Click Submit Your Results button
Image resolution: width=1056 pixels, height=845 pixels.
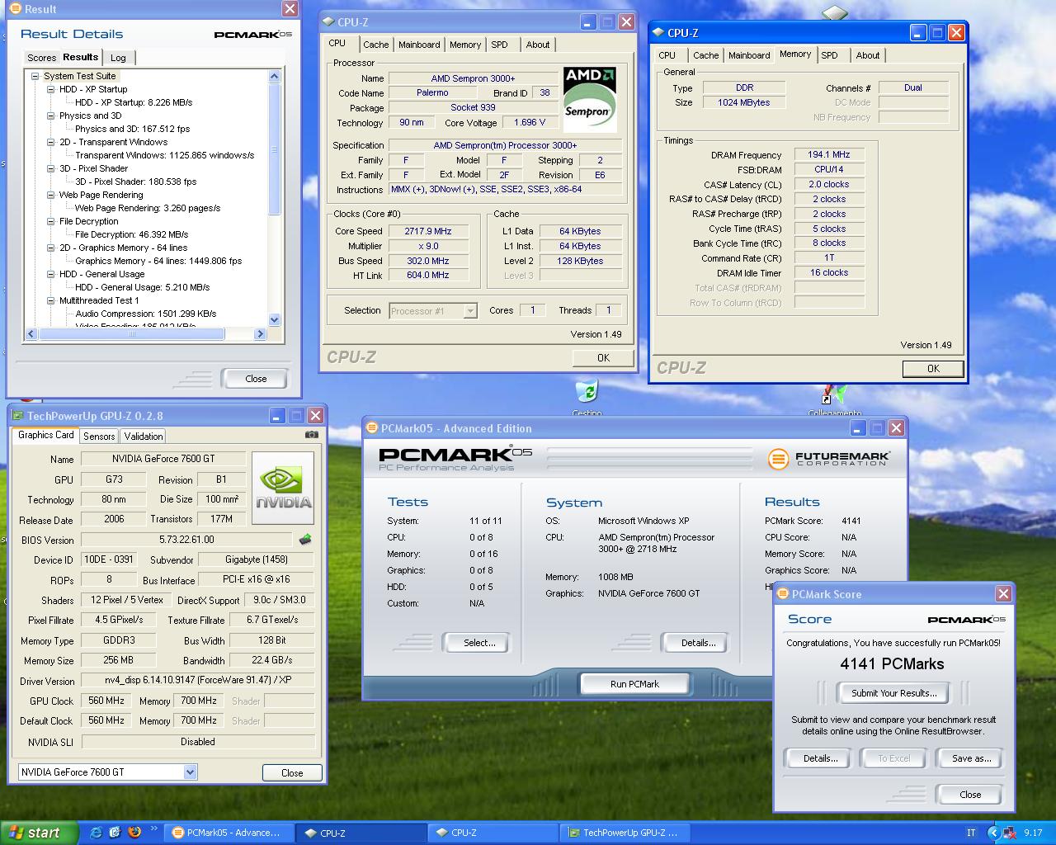click(893, 693)
